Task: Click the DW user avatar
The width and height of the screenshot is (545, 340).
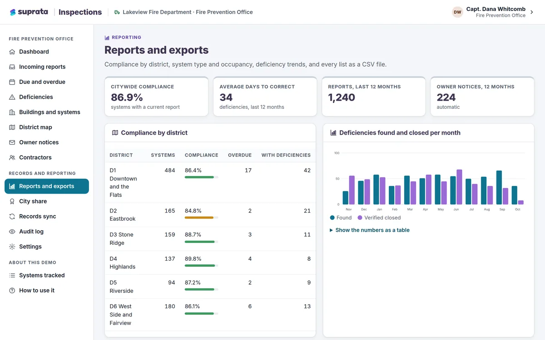Action: click(x=457, y=12)
